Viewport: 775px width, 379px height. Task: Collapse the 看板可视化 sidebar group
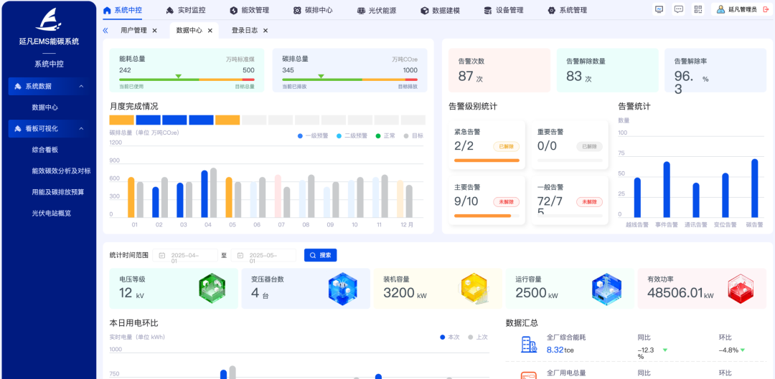(x=81, y=129)
